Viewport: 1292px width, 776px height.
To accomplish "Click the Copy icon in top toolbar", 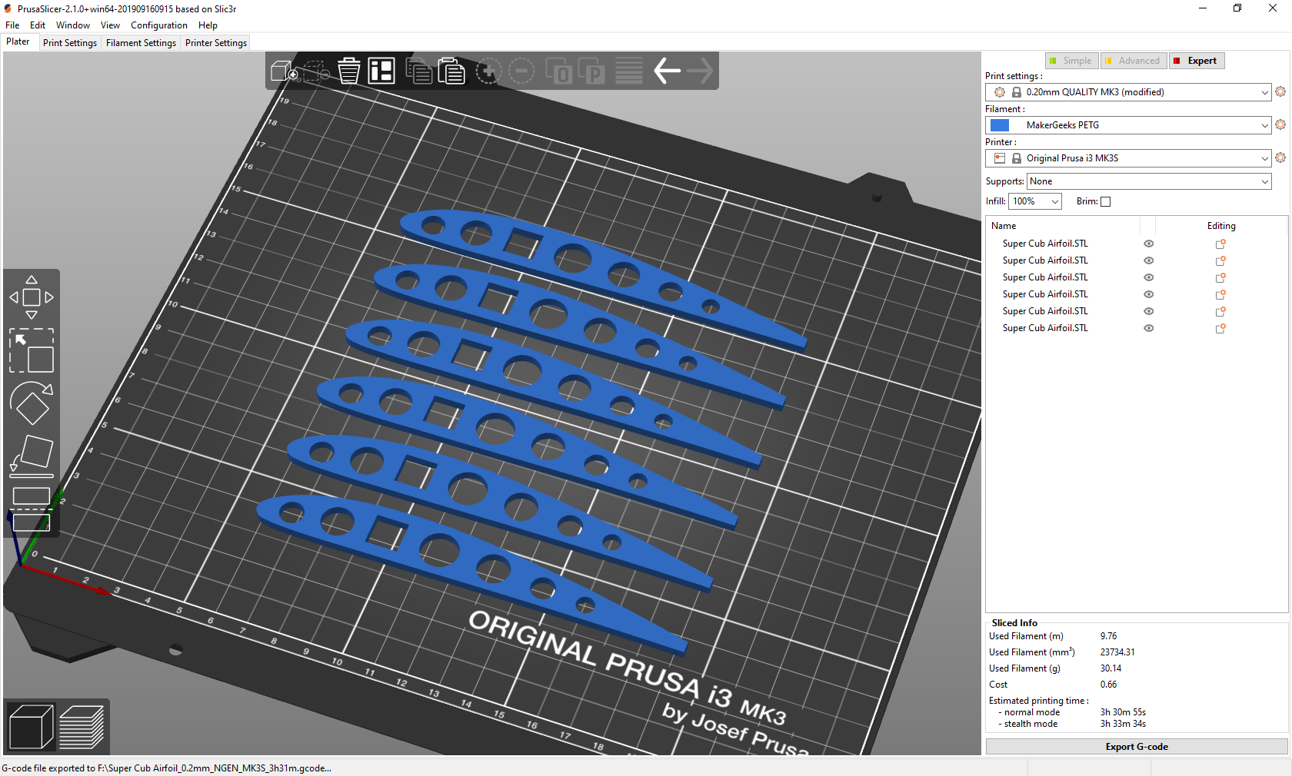I will 418,71.
